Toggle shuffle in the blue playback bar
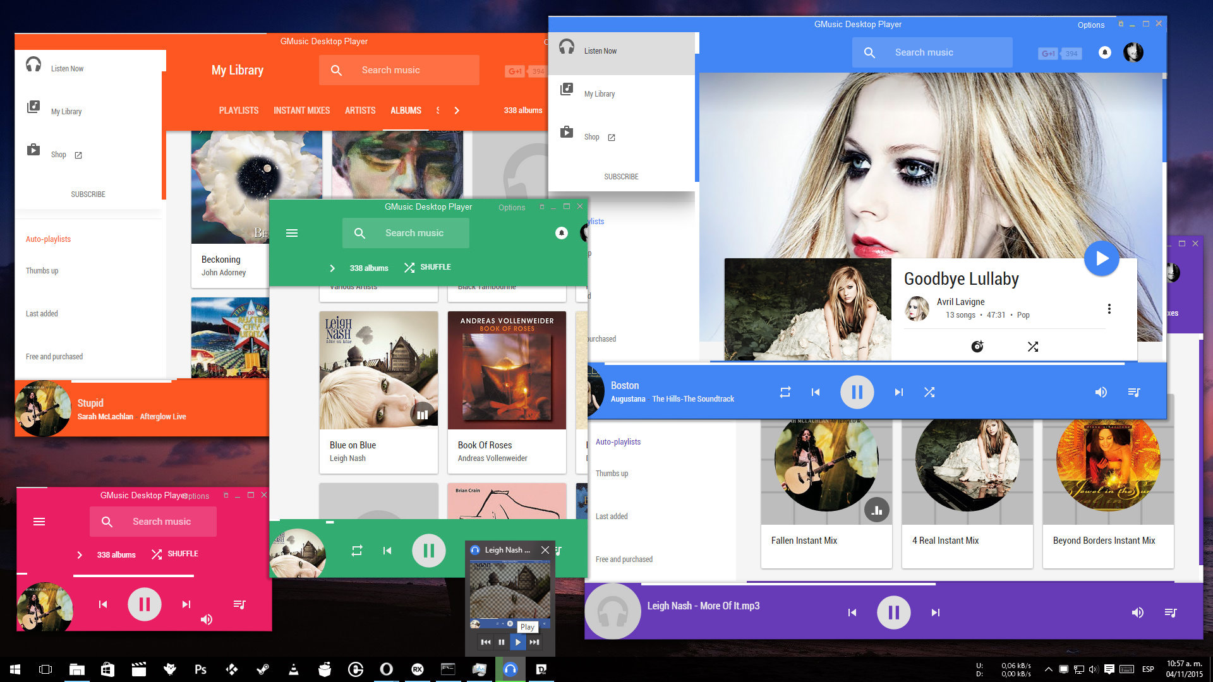 929,392
